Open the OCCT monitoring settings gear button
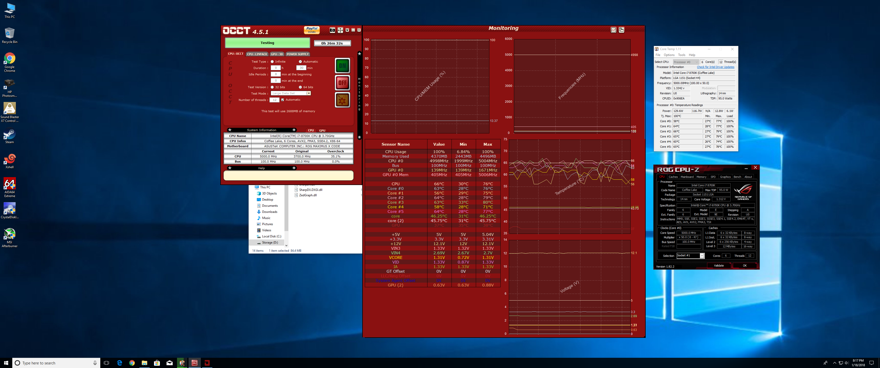The width and height of the screenshot is (880, 368). point(342,100)
